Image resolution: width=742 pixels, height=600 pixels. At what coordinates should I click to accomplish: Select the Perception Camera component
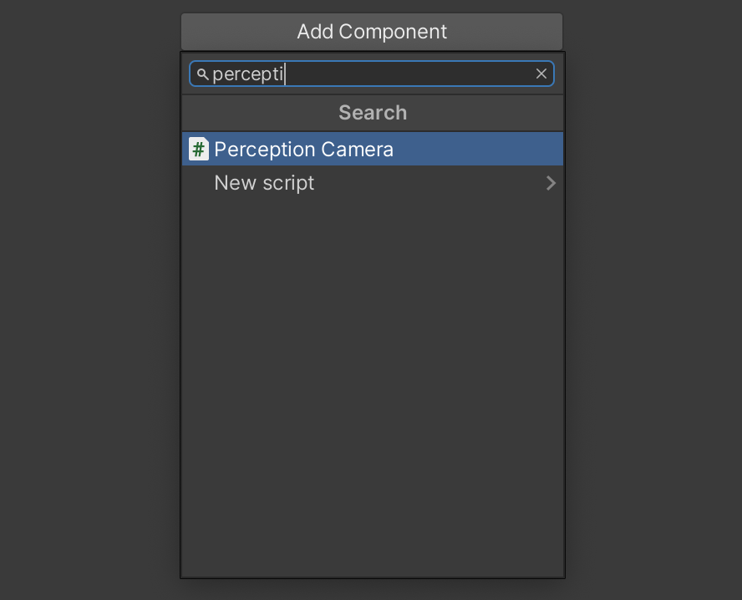pos(373,149)
